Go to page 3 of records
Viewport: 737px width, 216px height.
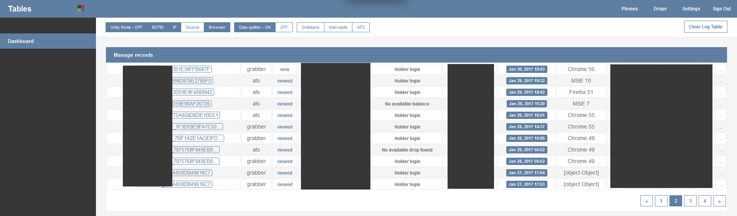[x=690, y=201]
